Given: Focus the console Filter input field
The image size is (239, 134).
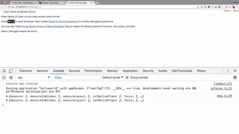Looking at the screenshot, I should pyautogui.click(x=77, y=77).
